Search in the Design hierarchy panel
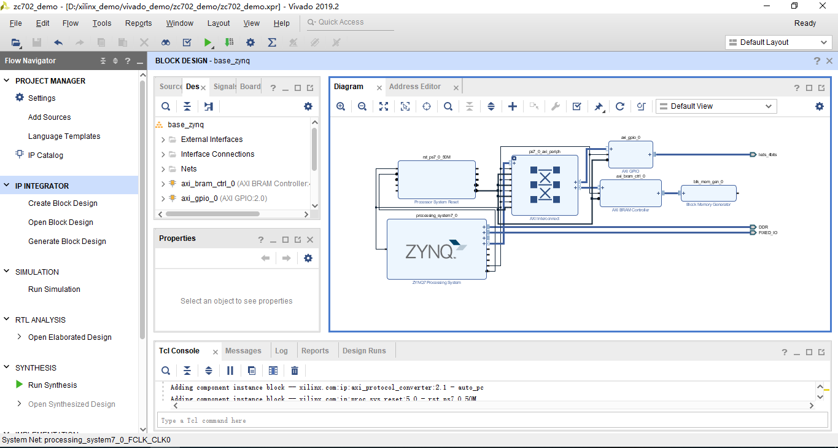Image resolution: width=838 pixels, height=448 pixels. point(166,106)
